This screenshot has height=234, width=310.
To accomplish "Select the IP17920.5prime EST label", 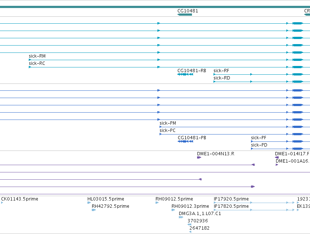I will pos(231,199).
